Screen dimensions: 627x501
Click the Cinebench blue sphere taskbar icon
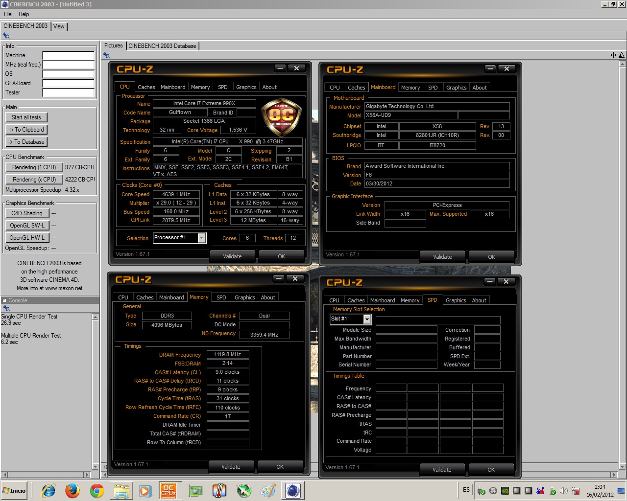[x=293, y=490]
